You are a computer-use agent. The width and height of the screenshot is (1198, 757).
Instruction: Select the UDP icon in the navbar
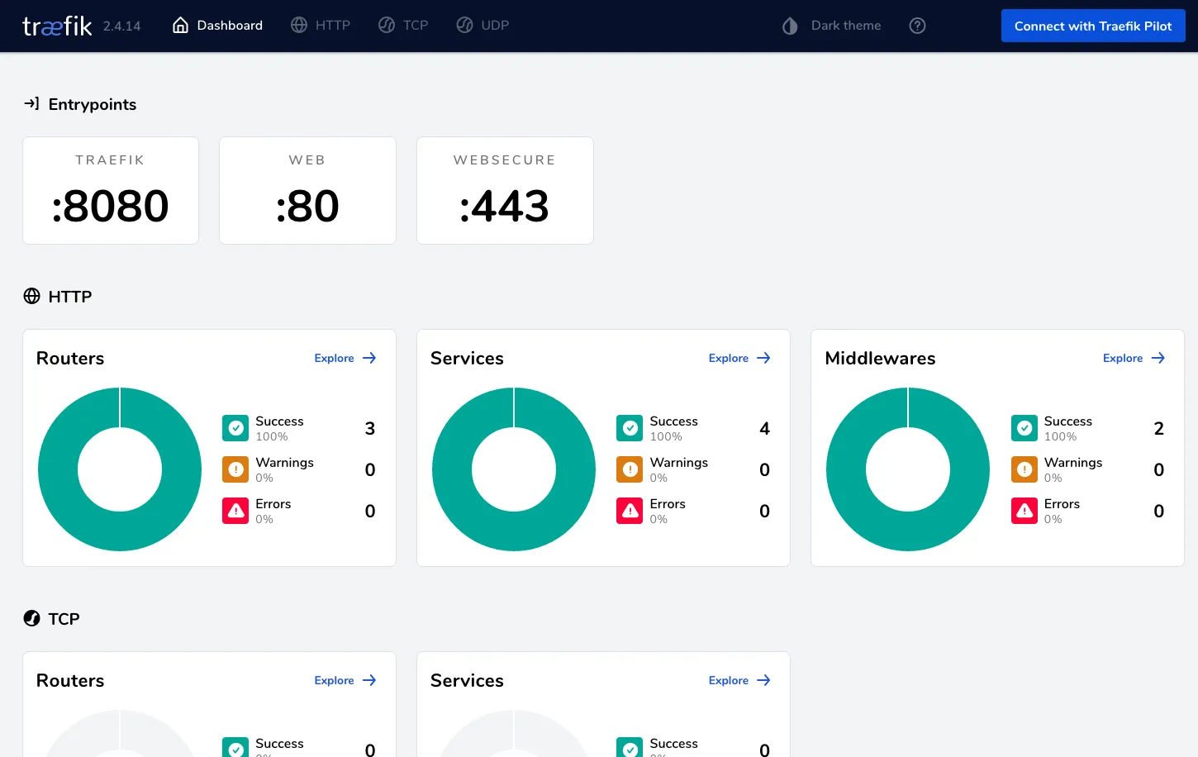tap(464, 25)
